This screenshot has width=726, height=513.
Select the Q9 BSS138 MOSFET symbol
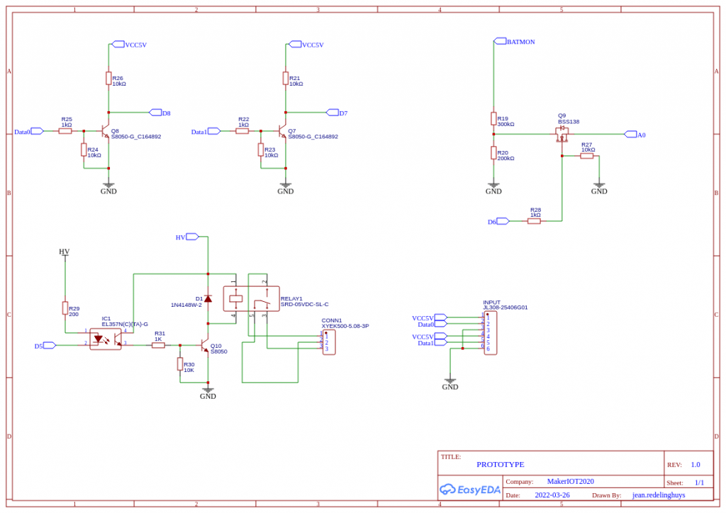(562, 135)
